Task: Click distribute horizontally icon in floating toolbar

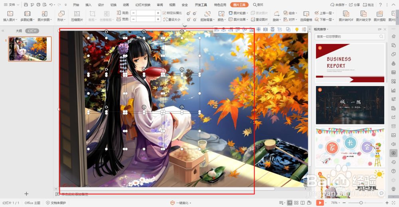Action: point(265,30)
